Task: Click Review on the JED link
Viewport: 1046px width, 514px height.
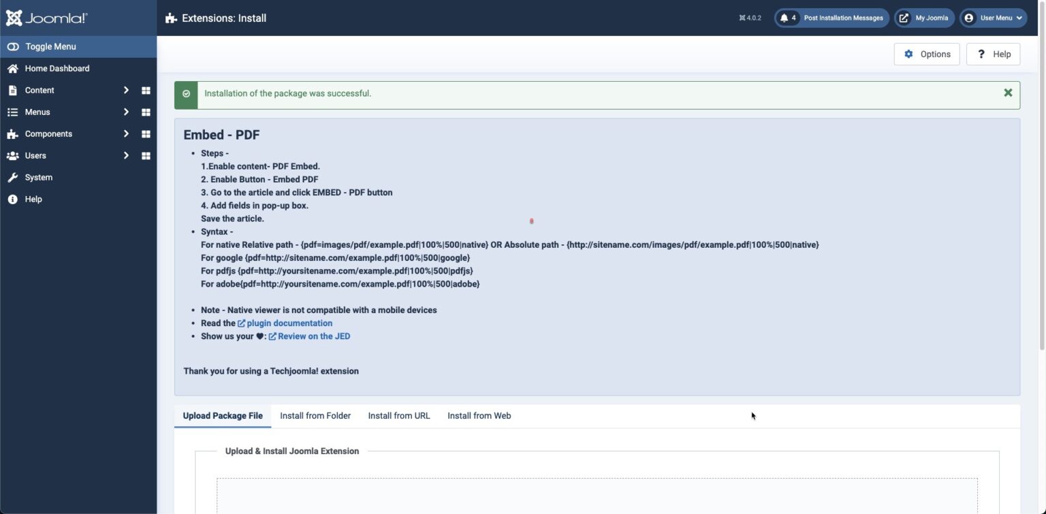Action: [314, 336]
